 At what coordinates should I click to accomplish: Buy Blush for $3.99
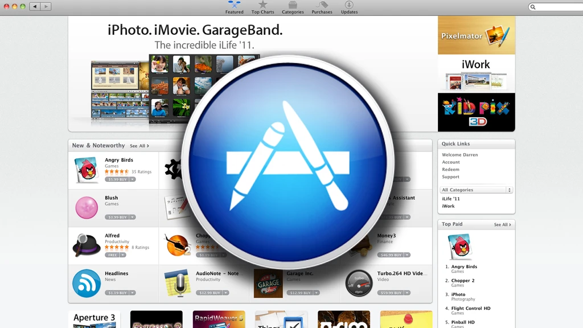(x=117, y=217)
